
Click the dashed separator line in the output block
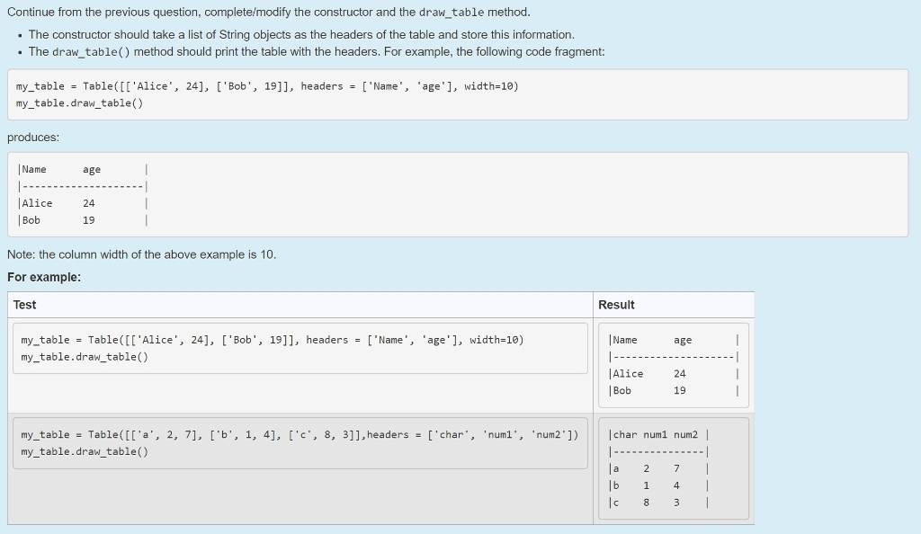(x=81, y=186)
